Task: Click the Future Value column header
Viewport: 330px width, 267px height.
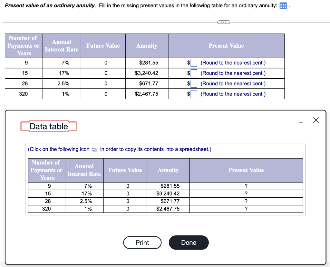Action: coord(103,46)
